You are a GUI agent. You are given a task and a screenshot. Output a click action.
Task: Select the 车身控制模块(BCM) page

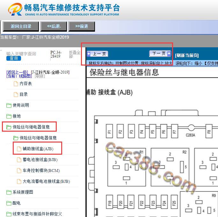click(x=41, y=170)
